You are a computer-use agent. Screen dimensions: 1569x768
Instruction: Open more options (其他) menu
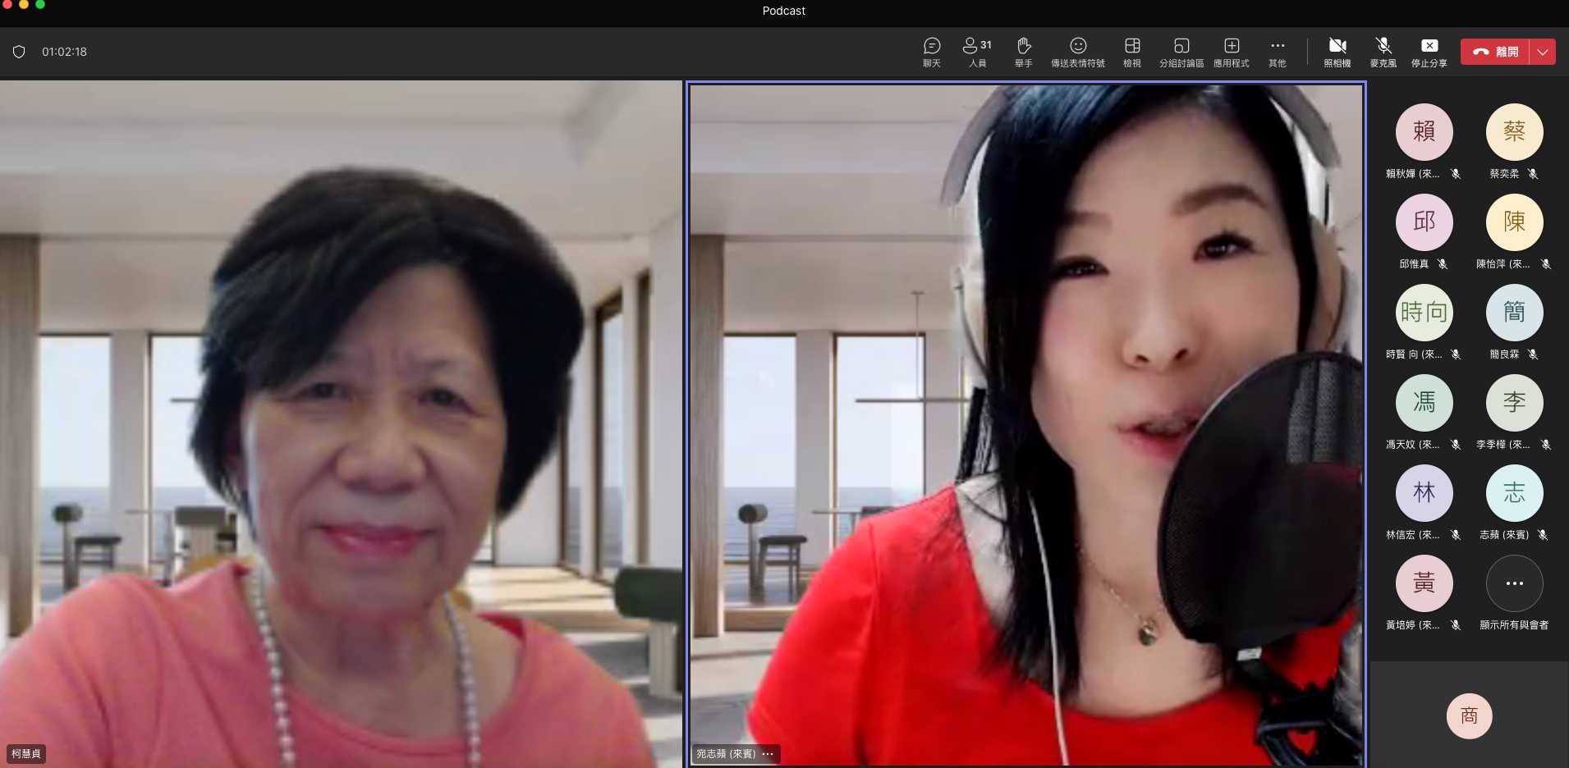1278,52
